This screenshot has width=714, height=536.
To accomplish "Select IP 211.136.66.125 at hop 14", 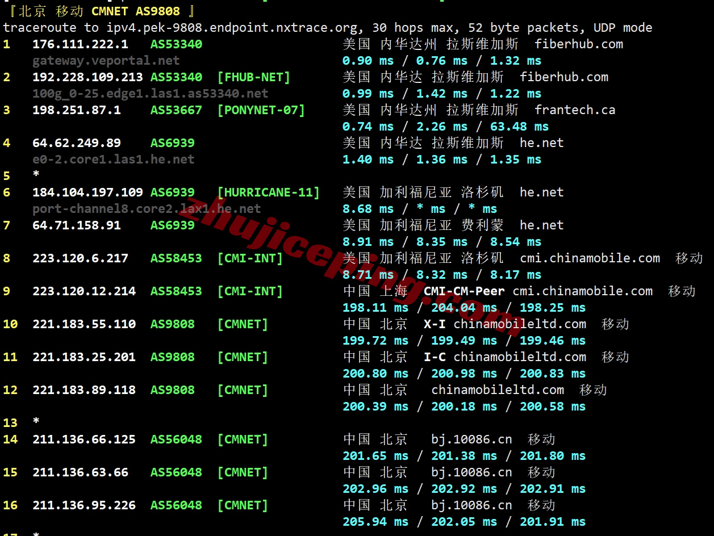I will 84,439.
